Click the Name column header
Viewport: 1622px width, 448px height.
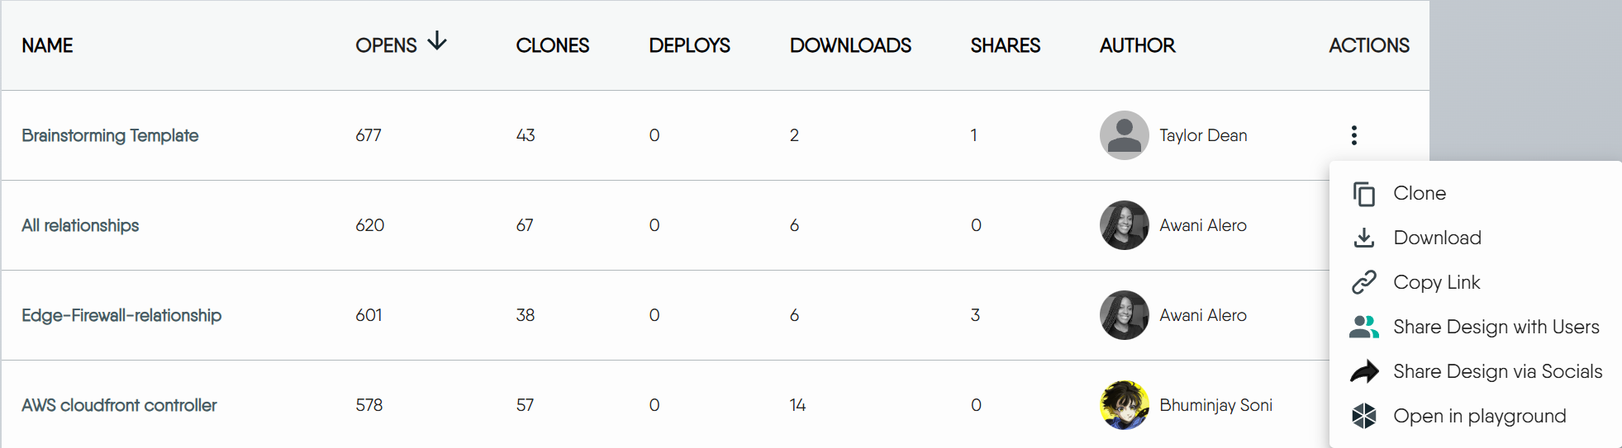(x=47, y=45)
